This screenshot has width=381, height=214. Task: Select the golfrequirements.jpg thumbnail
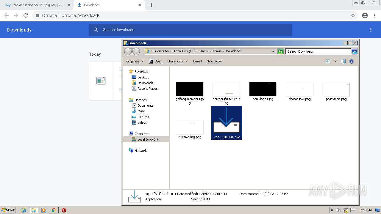tap(190, 89)
